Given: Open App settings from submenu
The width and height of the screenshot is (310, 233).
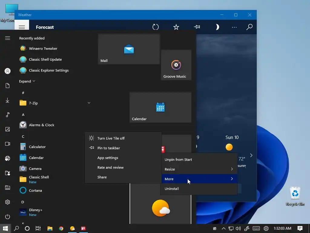Looking at the screenshot, I should (x=123, y=158).
